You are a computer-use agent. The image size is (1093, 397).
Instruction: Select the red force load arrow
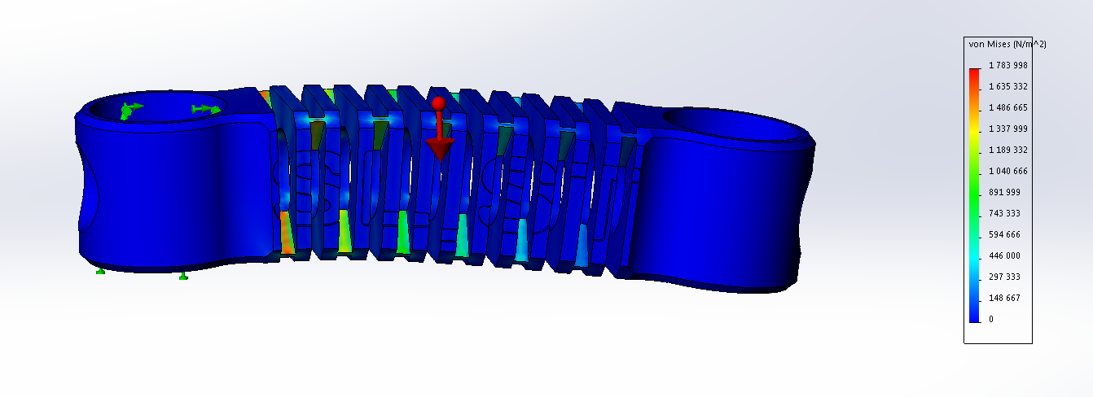coord(439,129)
